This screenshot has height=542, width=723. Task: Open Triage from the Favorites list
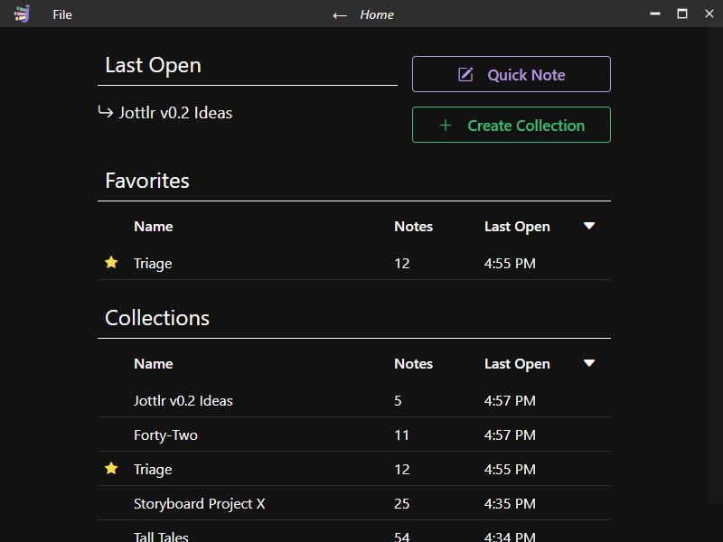(x=151, y=262)
